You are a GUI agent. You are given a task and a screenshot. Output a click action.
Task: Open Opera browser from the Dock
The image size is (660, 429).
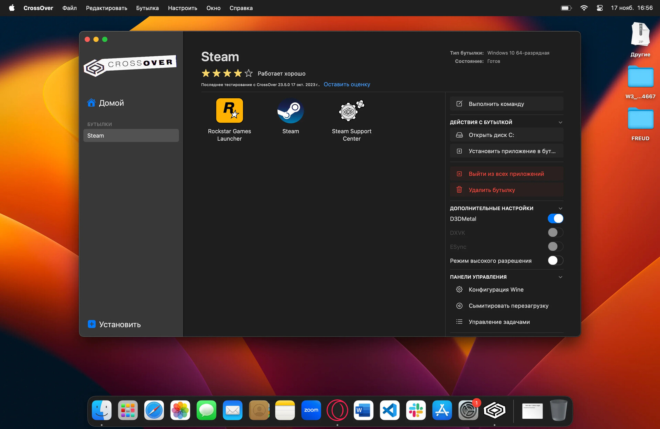coord(337,410)
